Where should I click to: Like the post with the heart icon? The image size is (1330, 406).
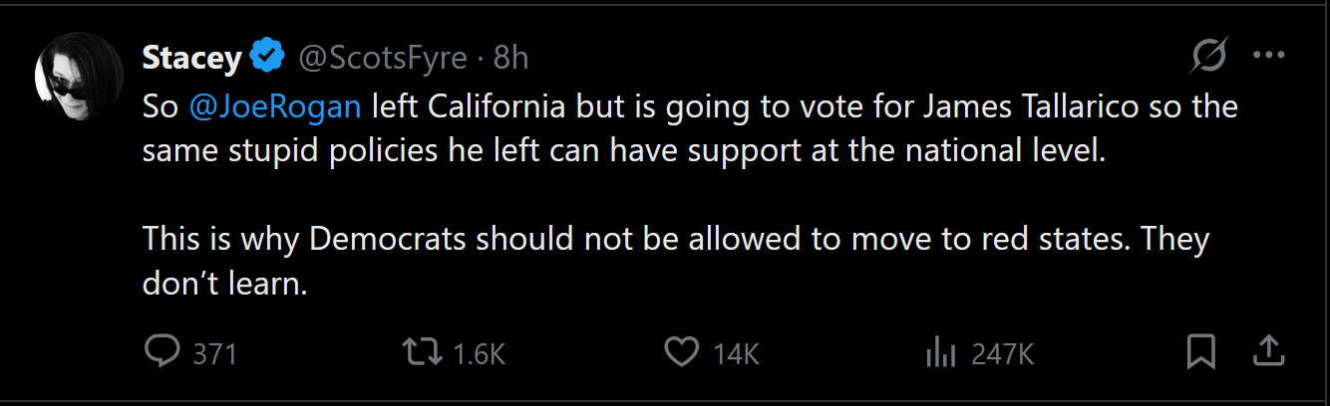pyautogui.click(x=682, y=350)
